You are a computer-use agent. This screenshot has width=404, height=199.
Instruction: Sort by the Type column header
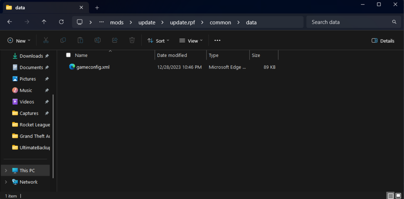214,55
